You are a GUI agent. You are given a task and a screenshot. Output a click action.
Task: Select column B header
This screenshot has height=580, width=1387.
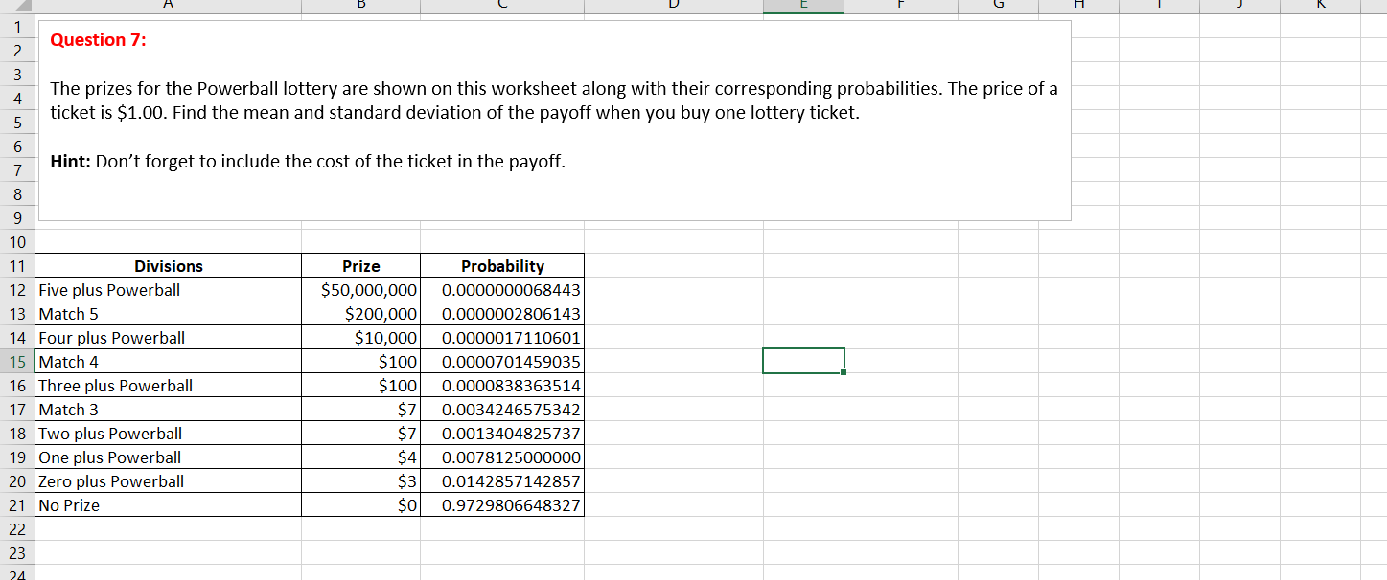(360, 7)
